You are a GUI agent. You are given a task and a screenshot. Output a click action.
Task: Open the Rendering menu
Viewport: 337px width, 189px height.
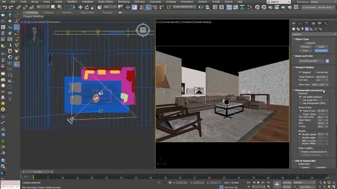[124, 2]
